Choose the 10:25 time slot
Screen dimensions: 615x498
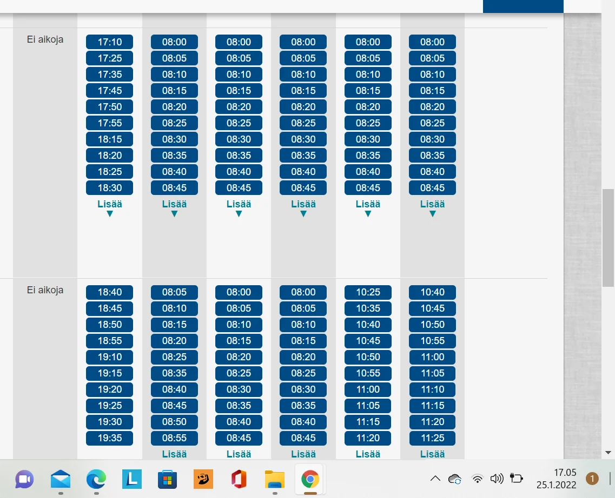pos(368,292)
